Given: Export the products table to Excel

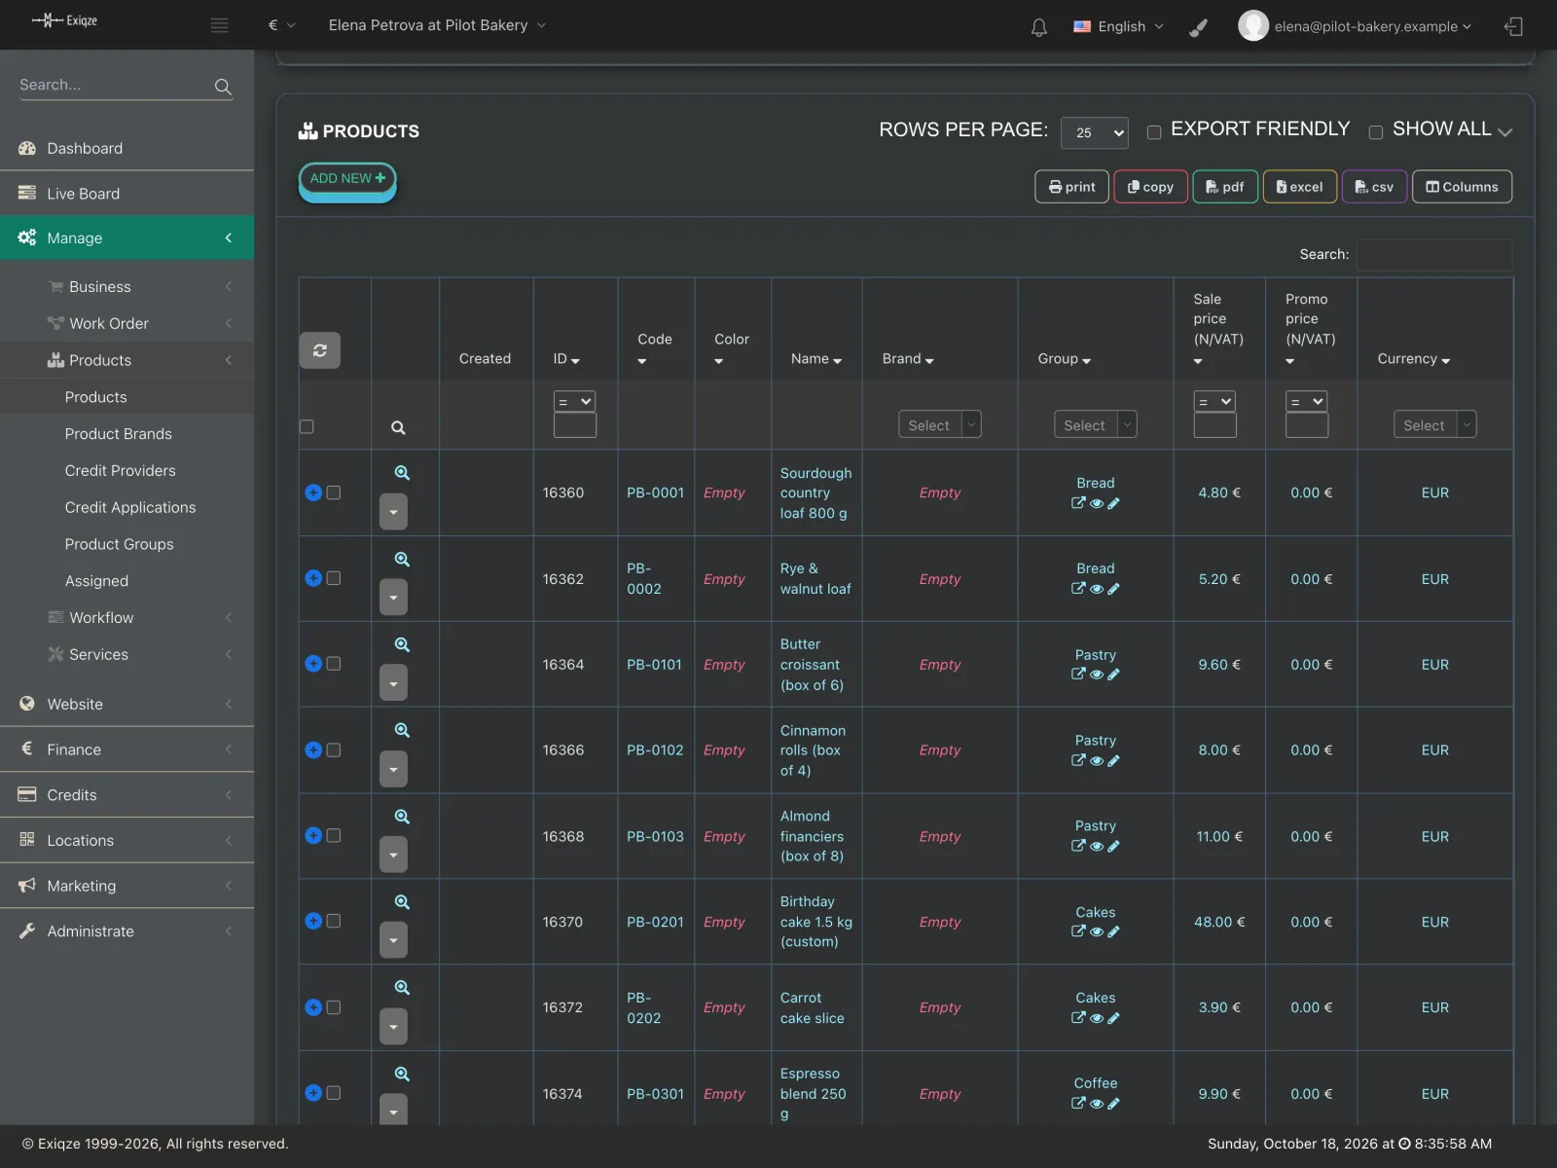Looking at the screenshot, I should (x=1300, y=187).
